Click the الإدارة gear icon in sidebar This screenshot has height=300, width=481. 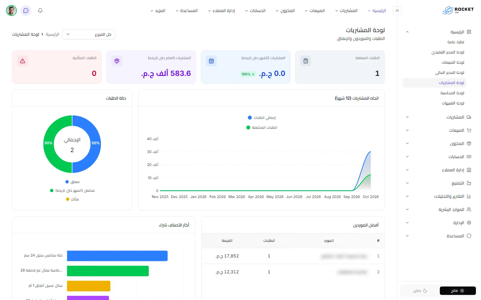pos(469,223)
